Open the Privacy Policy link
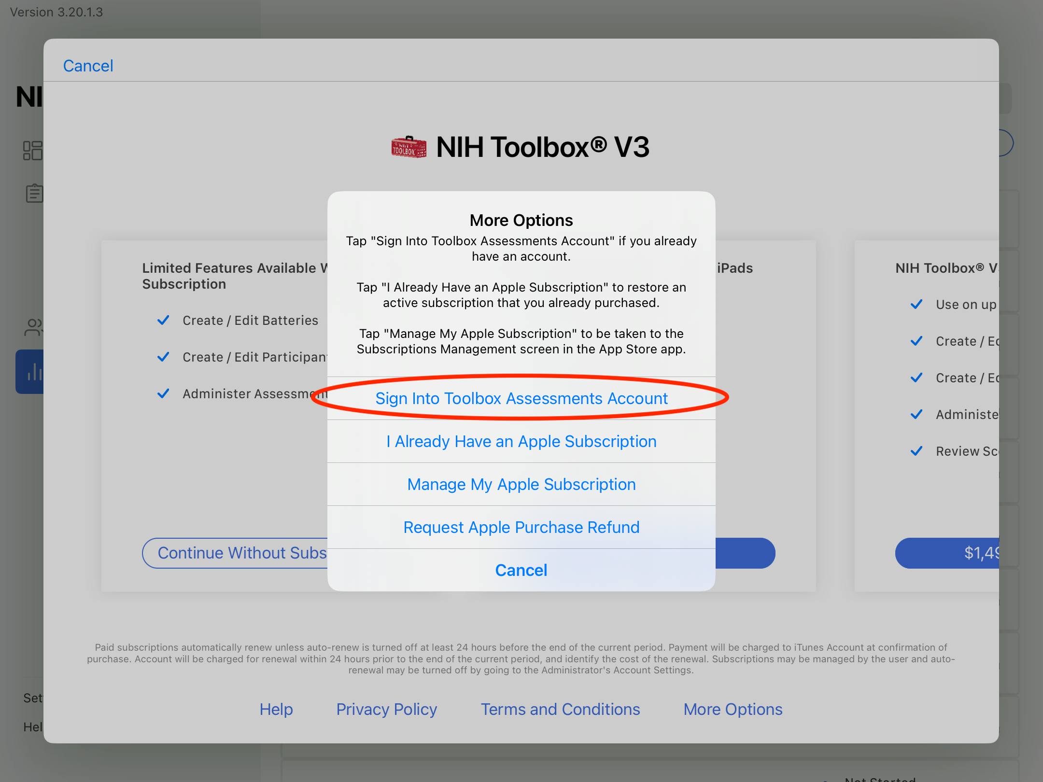This screenshot has width=1043, height=782. [386, 709]
